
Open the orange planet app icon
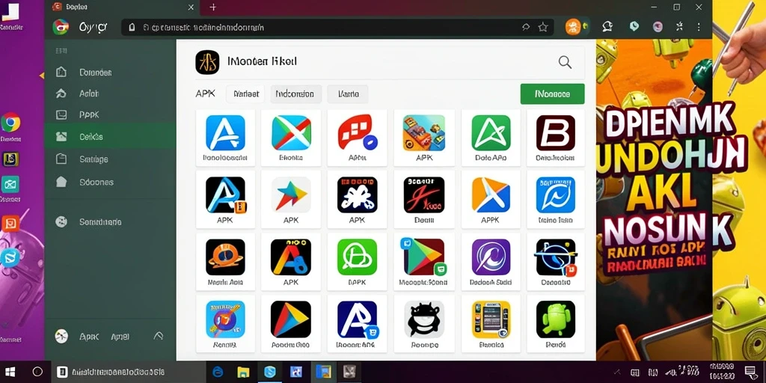(x=225, y=257)
